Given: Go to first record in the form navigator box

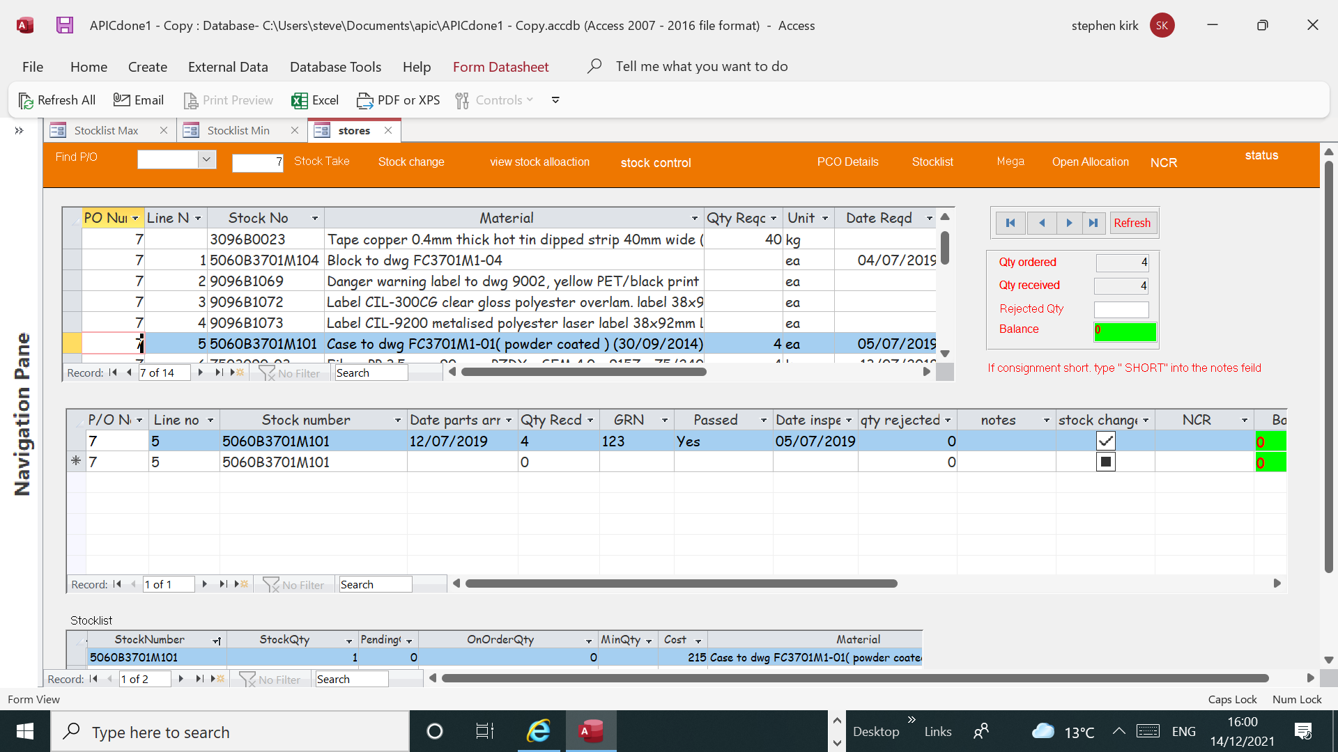Looking at the screenshot, I should (x=1010, y=223).
